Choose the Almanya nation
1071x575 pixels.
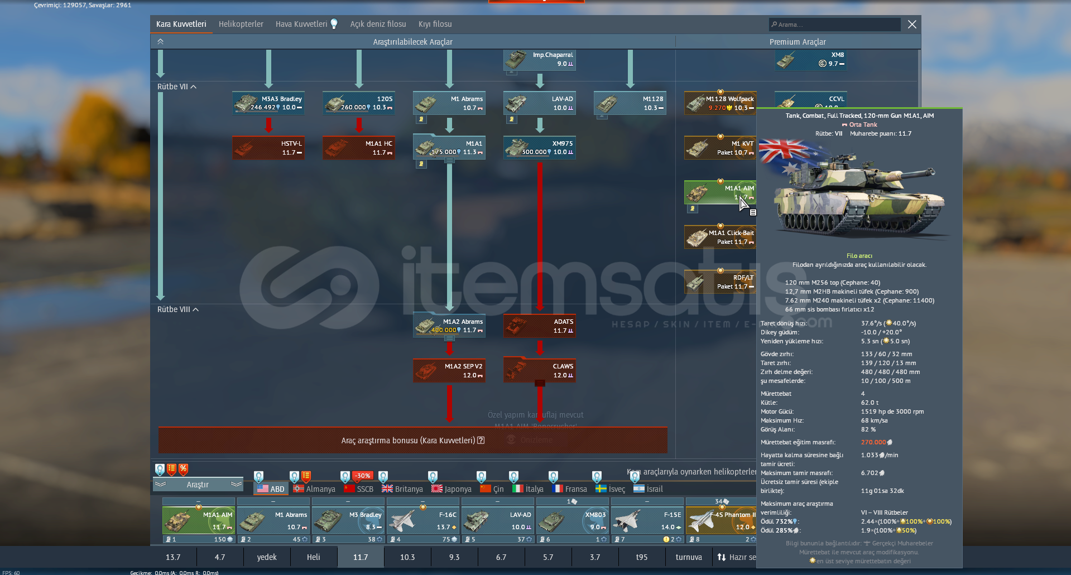[314, 488]
